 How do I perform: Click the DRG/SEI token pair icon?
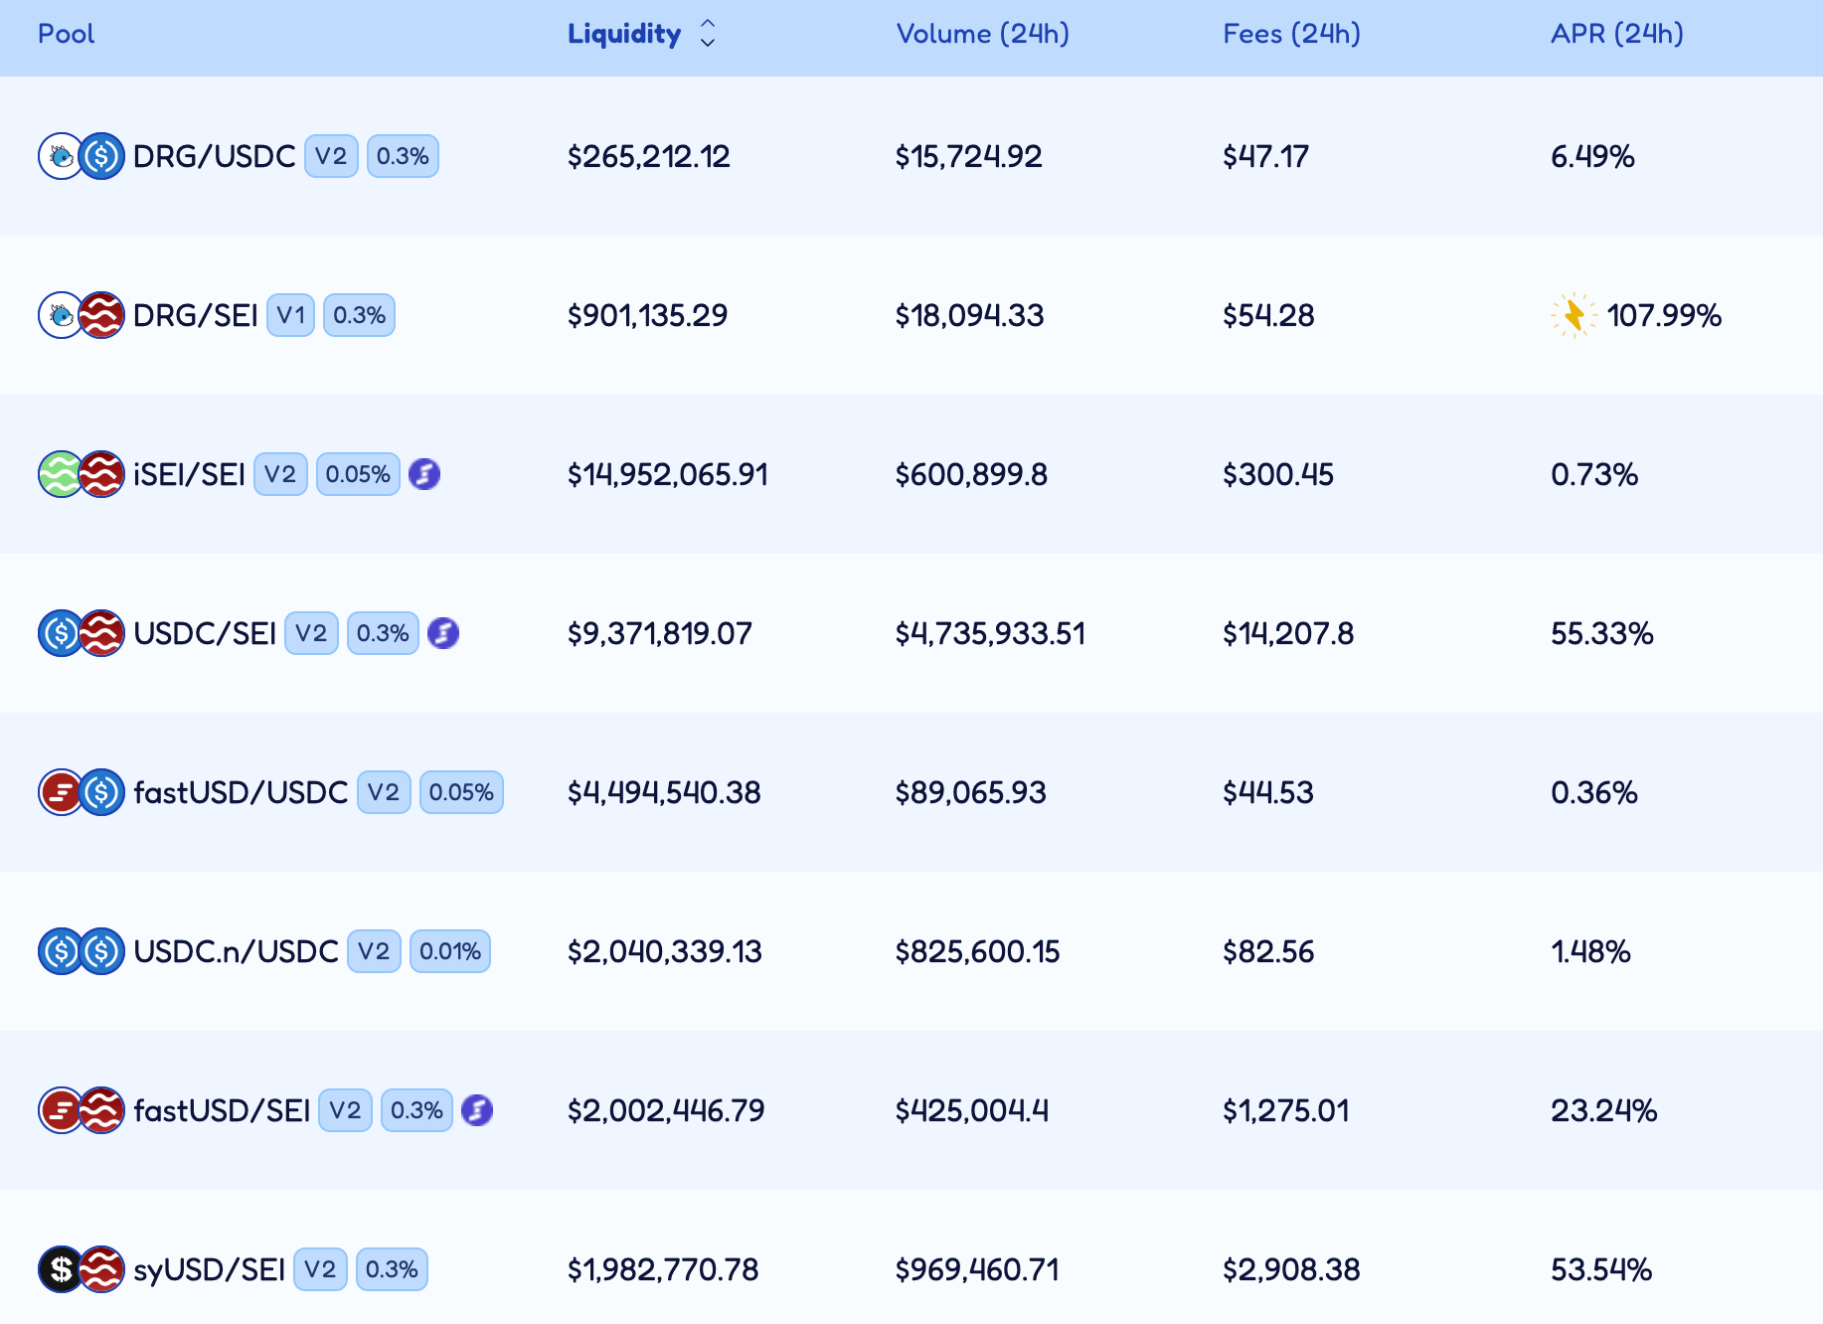(82, 315)
